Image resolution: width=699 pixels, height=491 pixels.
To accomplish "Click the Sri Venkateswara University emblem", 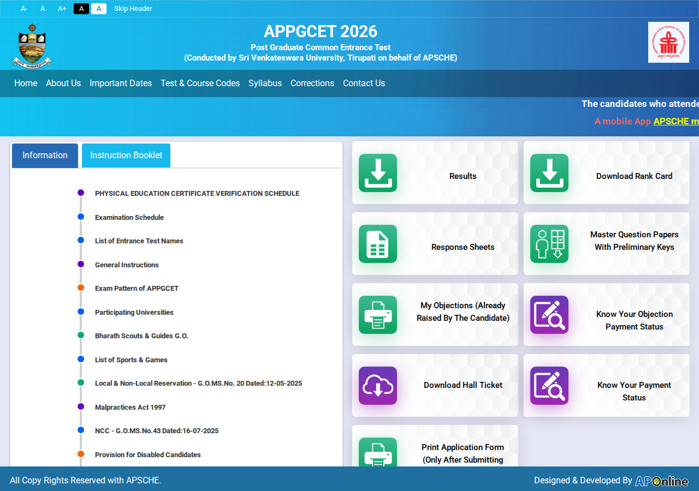I will pyautogui.click(x=32, y=45).
